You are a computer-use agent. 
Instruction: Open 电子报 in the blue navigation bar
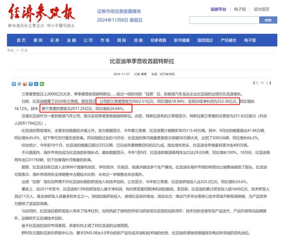point(250,40)
